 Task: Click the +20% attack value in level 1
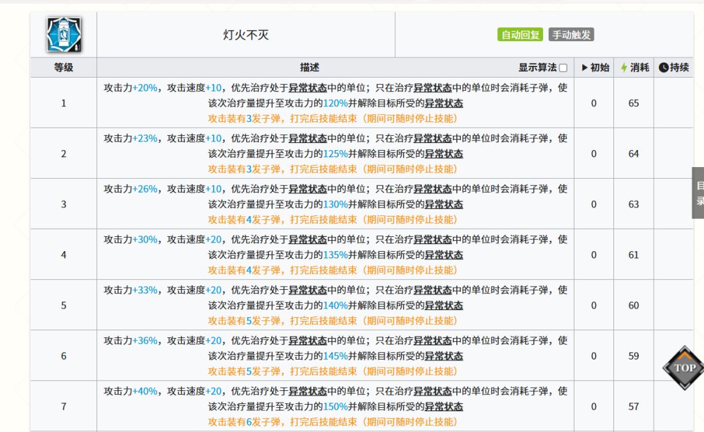pyautogui.click(x=145, y=88)
